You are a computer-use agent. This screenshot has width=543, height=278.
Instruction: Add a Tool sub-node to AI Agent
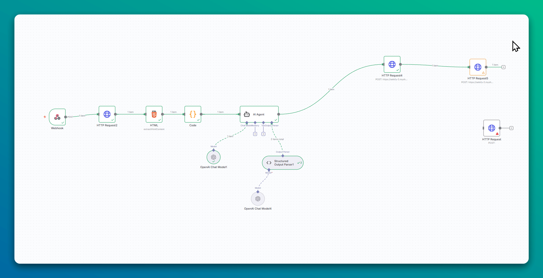coord(263,134)
